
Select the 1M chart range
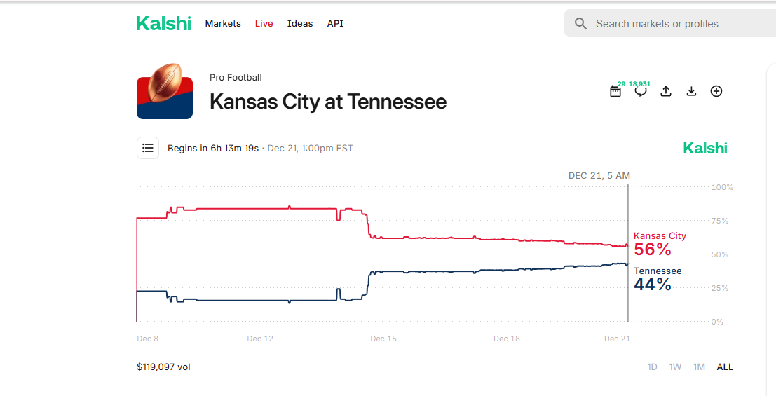tap(699, 367)
